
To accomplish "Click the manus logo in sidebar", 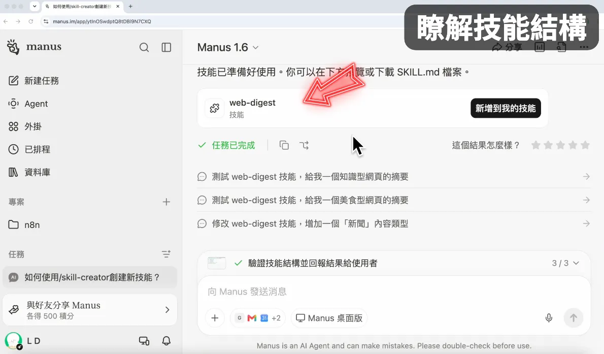I will coord(34,47).
